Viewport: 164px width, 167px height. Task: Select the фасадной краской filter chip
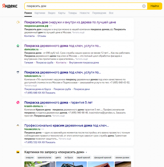click(x=103, y=158)
